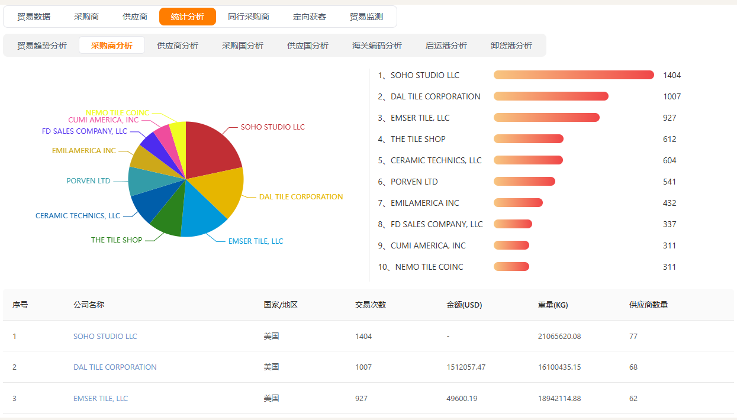Click the 重量(KG) column header
Screen dimensions: 737x420
point(553,305)
